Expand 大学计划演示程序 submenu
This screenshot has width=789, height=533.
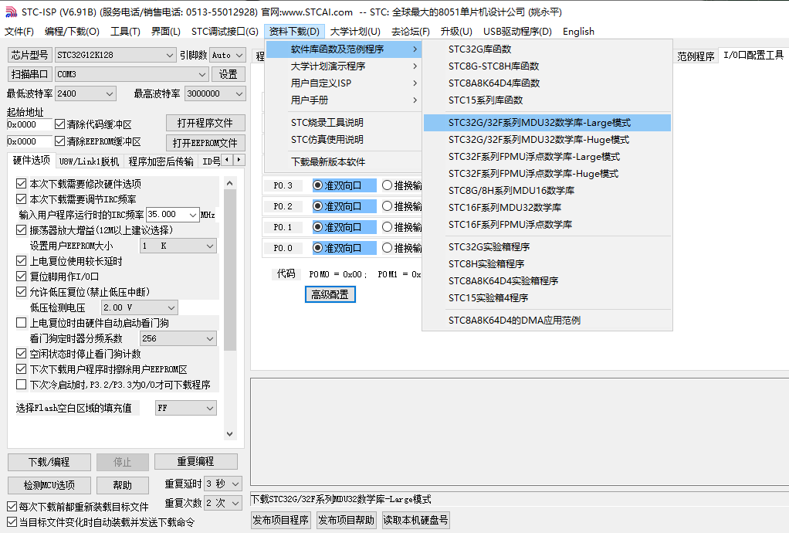(x=344, y=66)
